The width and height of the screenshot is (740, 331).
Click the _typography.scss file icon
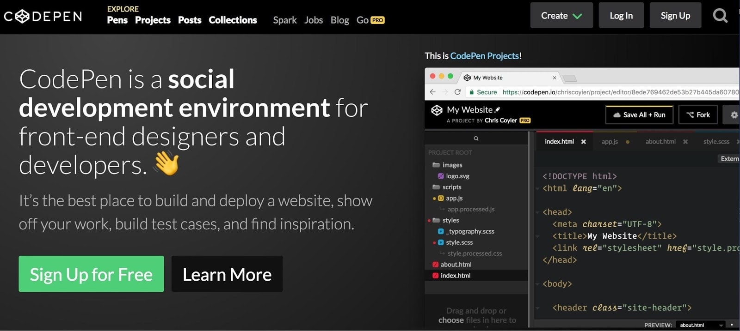(441, 231)
